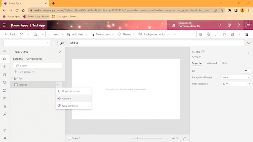Click New screen in Tree view
253x142 pixels.
(24, 72)
